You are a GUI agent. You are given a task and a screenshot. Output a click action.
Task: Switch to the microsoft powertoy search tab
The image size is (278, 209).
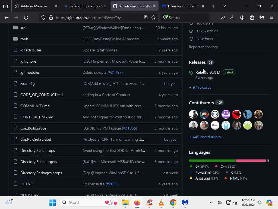coord(86,6)
